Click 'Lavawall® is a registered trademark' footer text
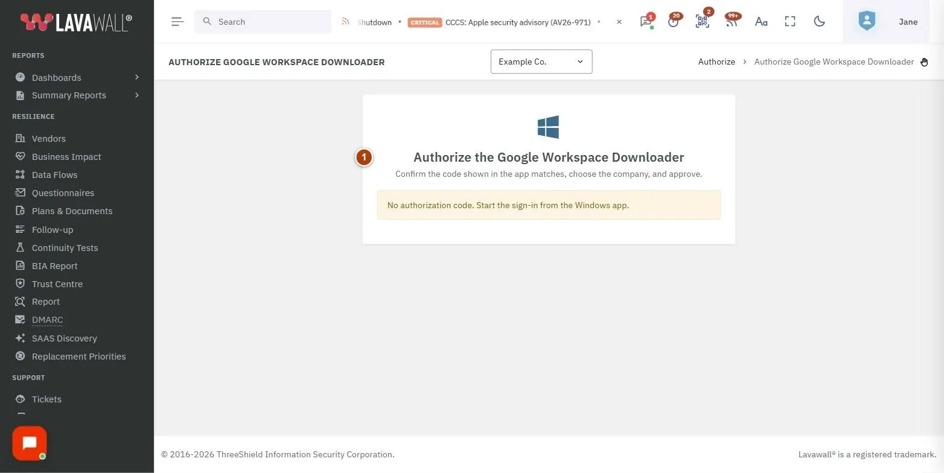 [867, 454]
